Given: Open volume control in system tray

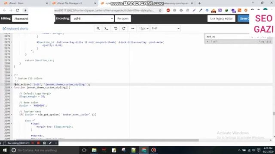Looking at the screenshot, I should [x=254, y=150].
